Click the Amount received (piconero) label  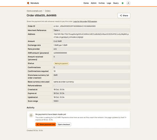pyautogui.click(x=35, y=58)
